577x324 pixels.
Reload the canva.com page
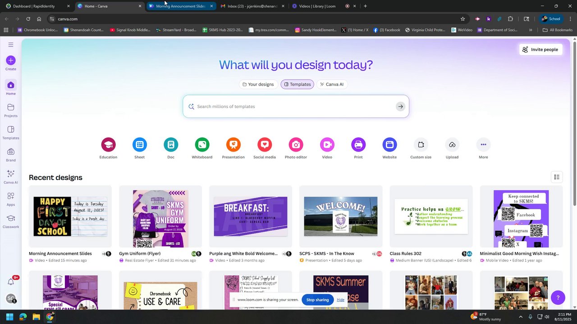click(x=28, y=19)
